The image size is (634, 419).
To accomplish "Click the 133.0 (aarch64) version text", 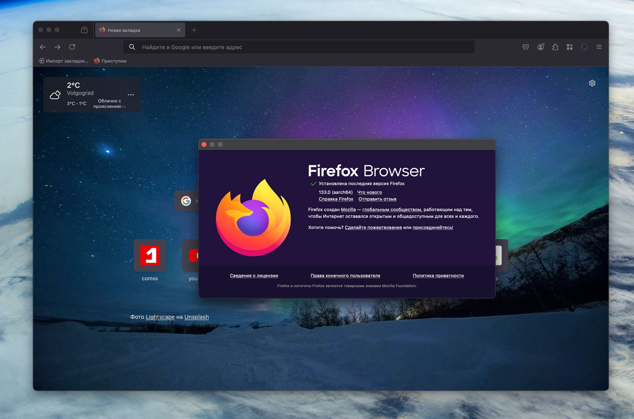I will (336, 192).
